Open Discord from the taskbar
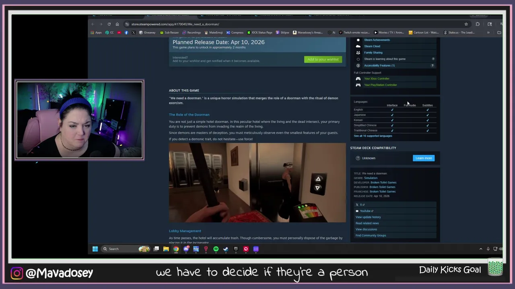Image resolution: width=515 pixels, height=289 pixels. pyautogui.click(x=186, y=249)
